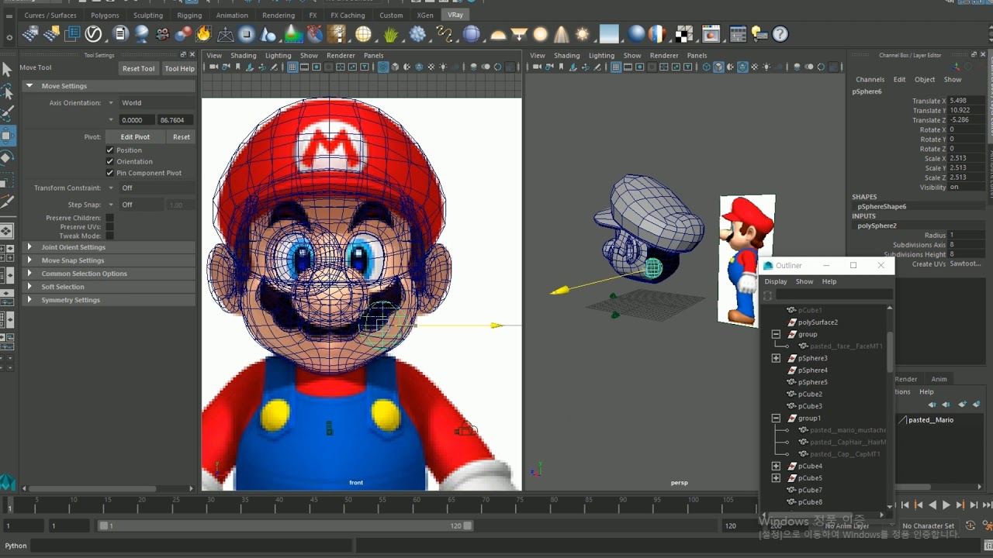
Task: Activate the Rotate tool in toolbox
Action: click(x=7, y=157)
